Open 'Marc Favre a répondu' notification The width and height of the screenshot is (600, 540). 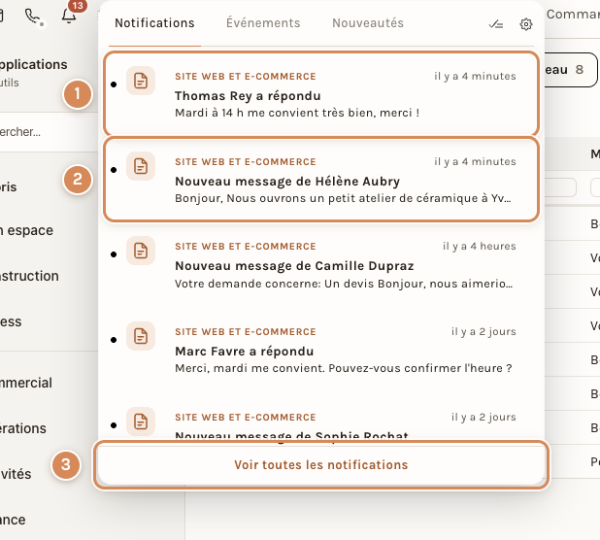[x=321, y=350]
